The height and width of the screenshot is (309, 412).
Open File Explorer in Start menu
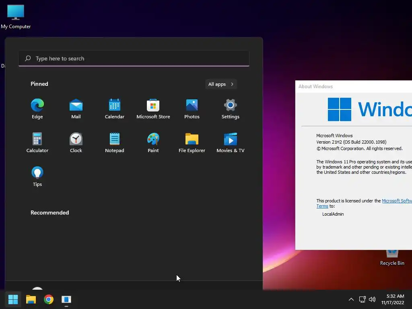click(192, 143)
